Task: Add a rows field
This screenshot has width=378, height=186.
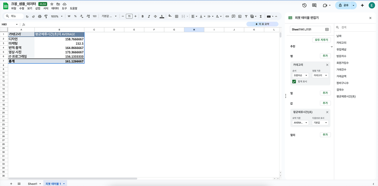Action: click(x=325, y=56)
